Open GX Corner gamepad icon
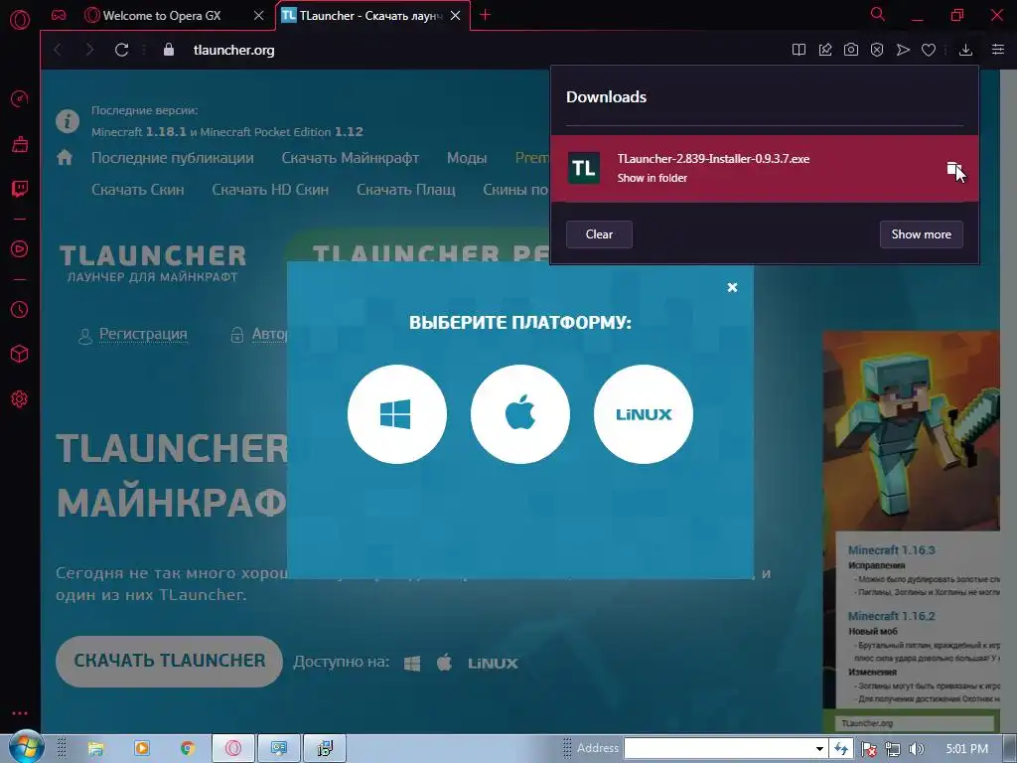The height and width of the screenshot is (763, 1017). click(59, 15)
